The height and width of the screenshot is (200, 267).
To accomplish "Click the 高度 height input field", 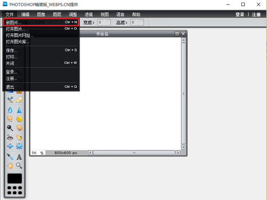I will tap(137, 22).
